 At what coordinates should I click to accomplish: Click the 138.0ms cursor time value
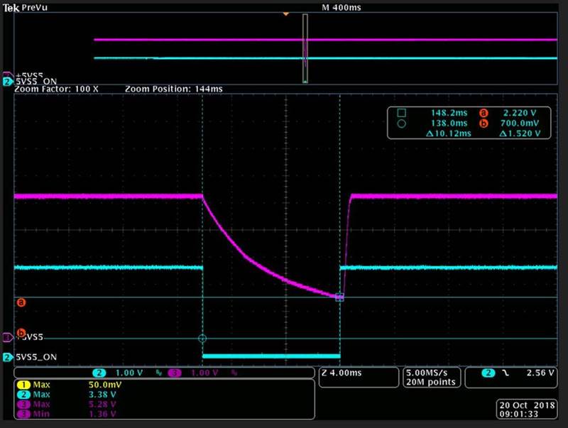coord(449,124)
